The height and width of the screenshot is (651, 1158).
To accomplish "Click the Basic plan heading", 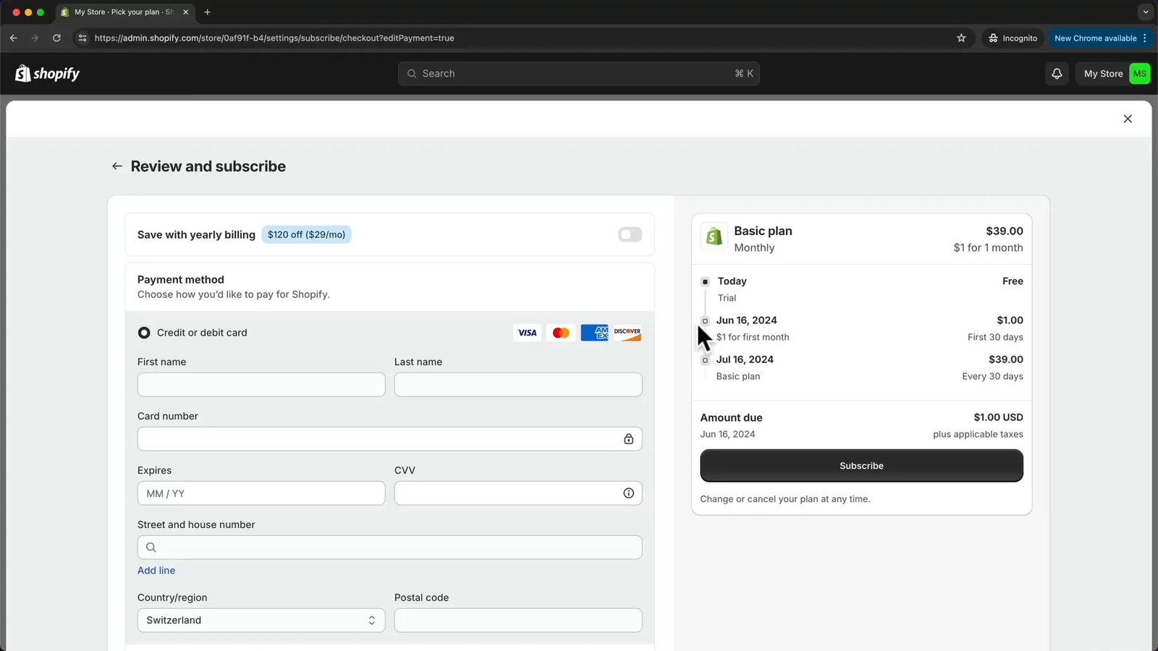I will 763,231.
